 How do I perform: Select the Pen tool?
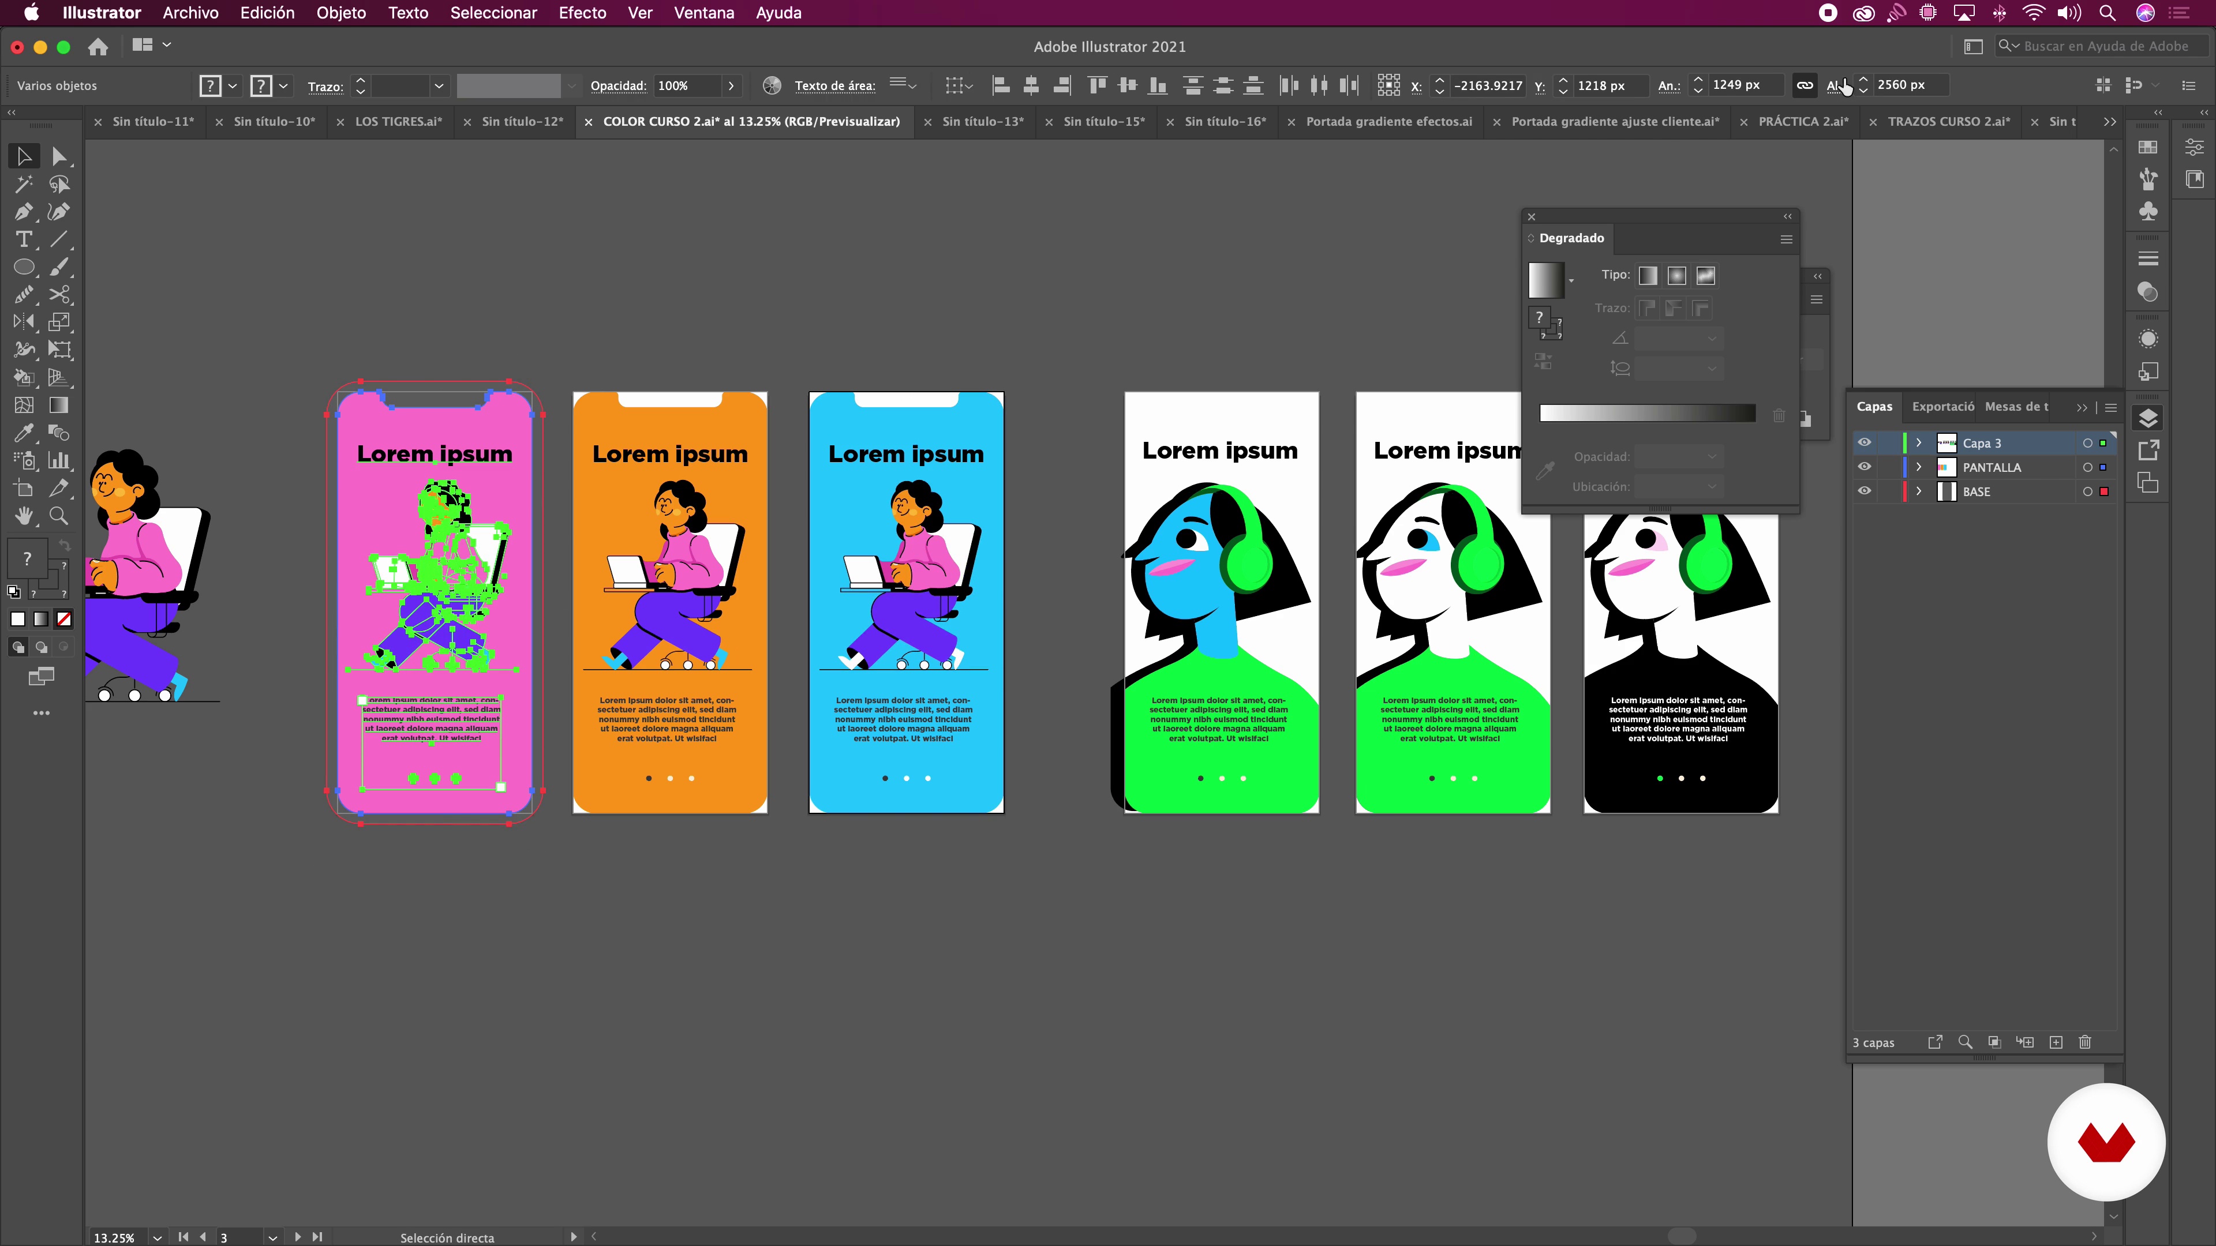coord(23,212)
